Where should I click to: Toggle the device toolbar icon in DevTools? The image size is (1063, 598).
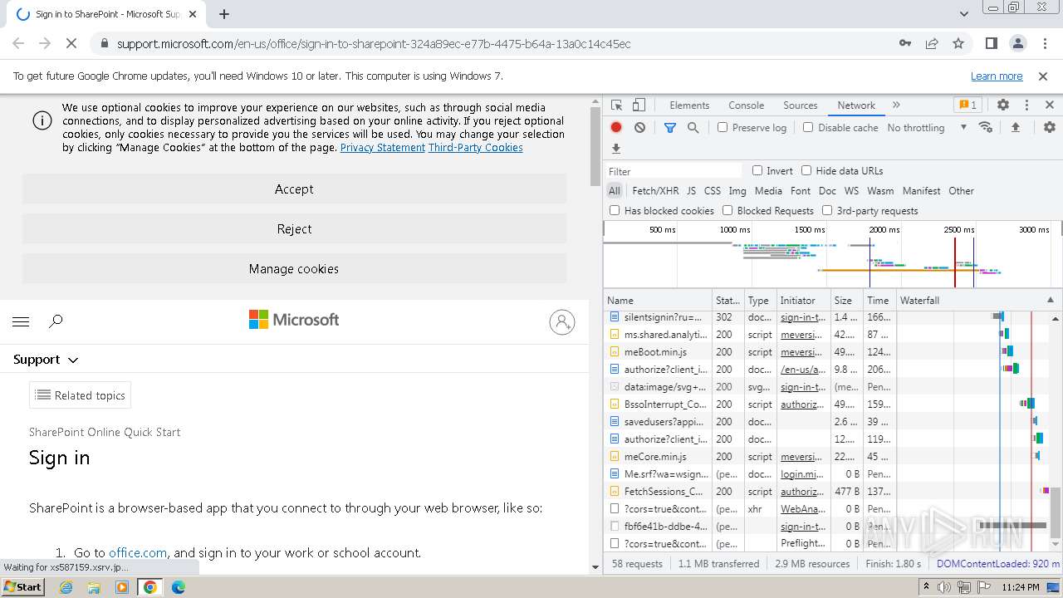point(639,105)
